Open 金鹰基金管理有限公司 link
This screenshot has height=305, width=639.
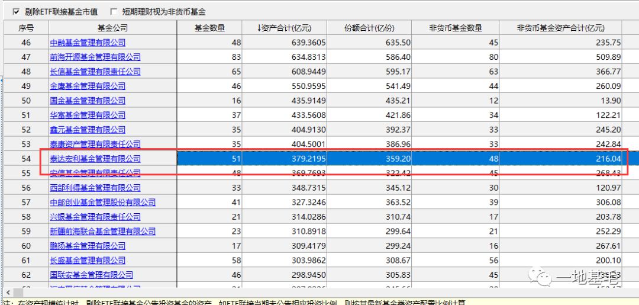(88, 86)
